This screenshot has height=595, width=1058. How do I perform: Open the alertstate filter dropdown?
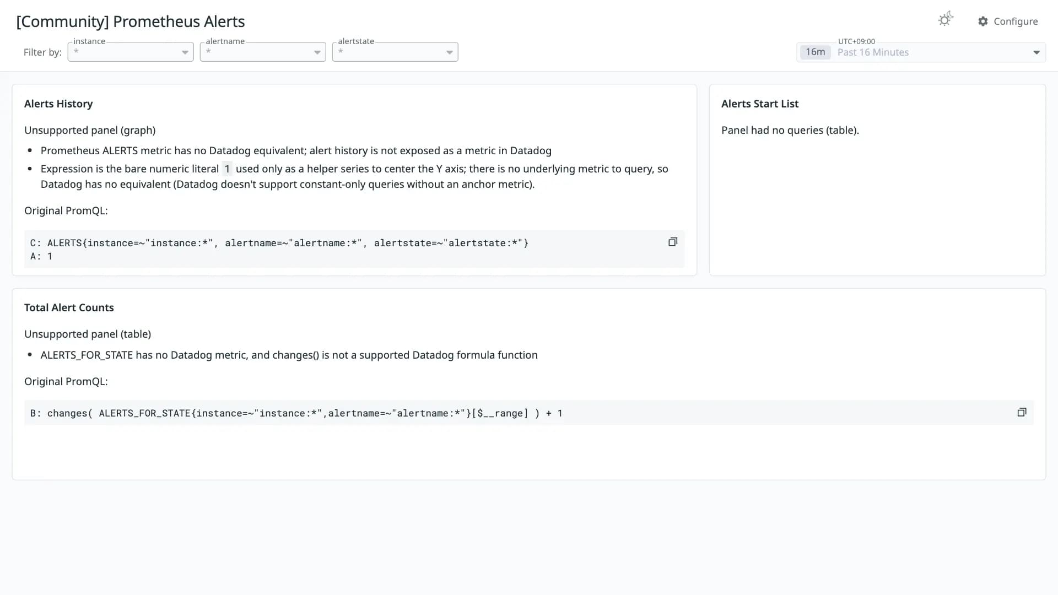point(395,52)
